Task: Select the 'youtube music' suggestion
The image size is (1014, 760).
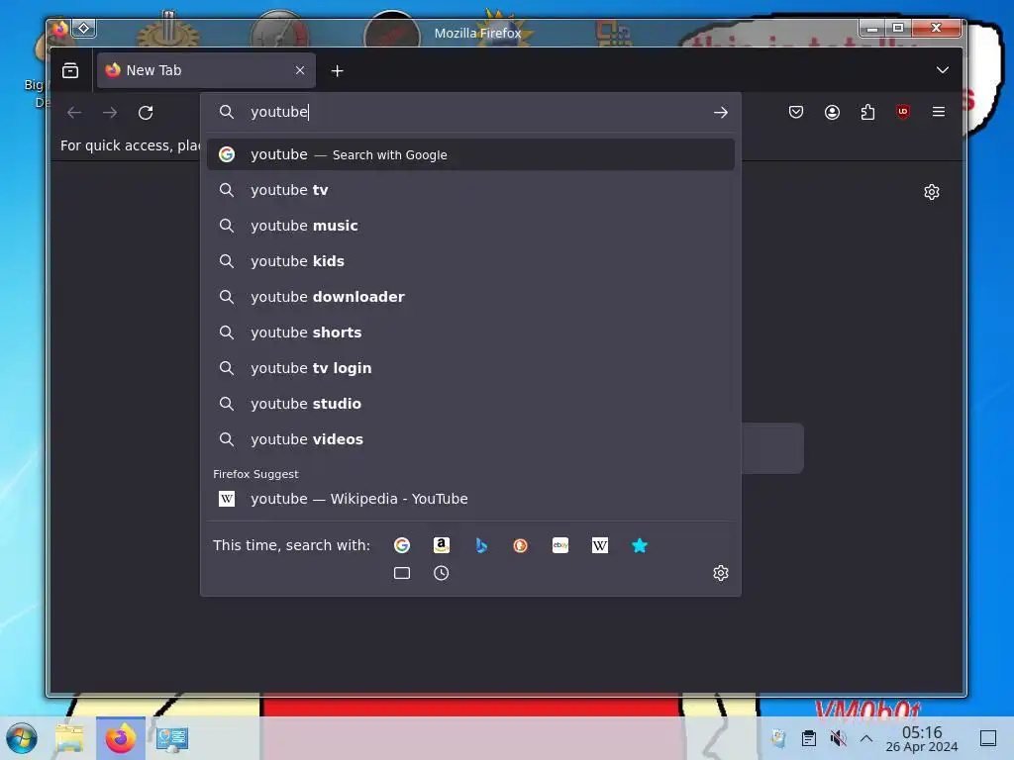Action: pyautogui.click(x=470, y=226)
